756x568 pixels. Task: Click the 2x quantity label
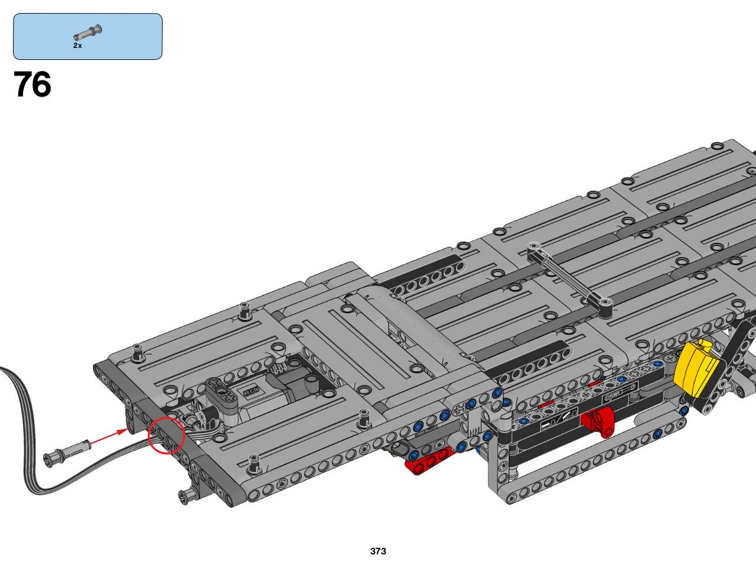pos(77,46)
